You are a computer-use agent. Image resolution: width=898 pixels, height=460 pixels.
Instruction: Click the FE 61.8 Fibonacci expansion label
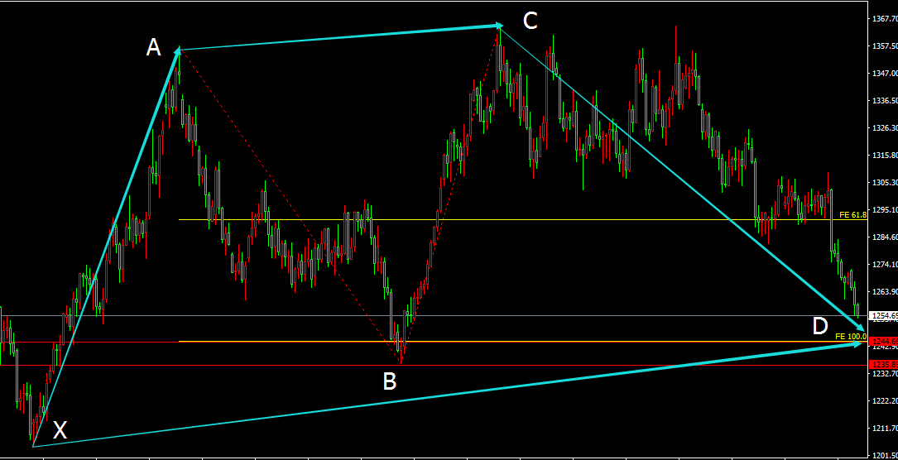pos(852,215)
